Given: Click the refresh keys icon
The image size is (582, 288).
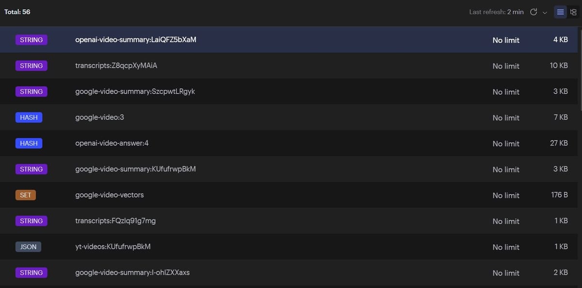Looking at the screenshot, I should (x=533, y=12).
